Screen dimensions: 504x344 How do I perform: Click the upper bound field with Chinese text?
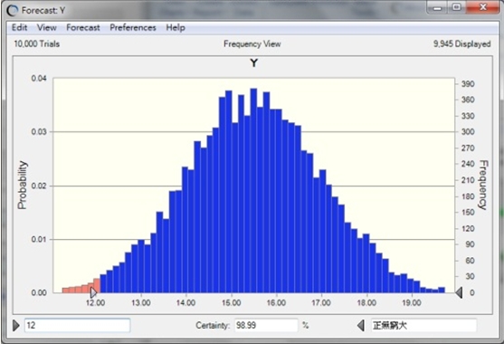(423, 325)
